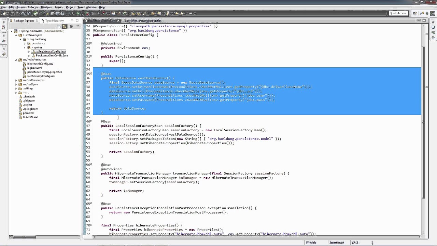The image size is (437, 246).
Task: Click Smart Insert in the status bar
Action: coord(337,243)
